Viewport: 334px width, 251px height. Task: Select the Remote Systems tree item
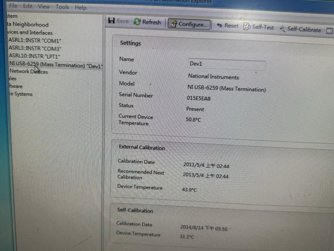[x=21, y=94]
